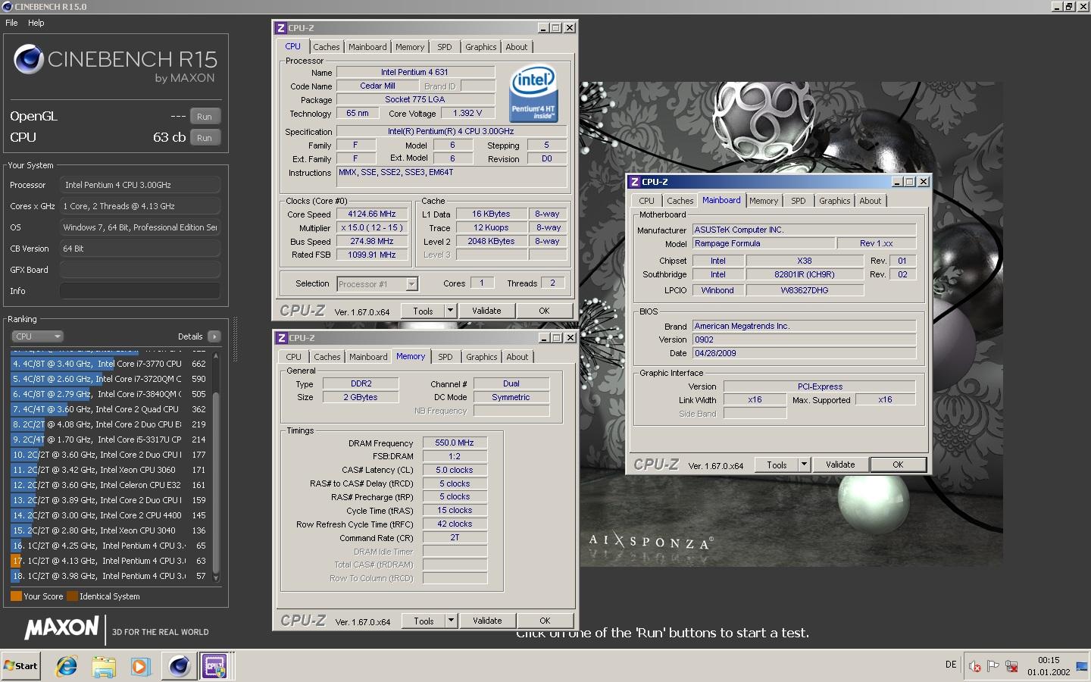This screenshot has width=1091, height=682.
Task: Select CPU tab in Mainboard CPU-Z window
Action: coord(646,201)
